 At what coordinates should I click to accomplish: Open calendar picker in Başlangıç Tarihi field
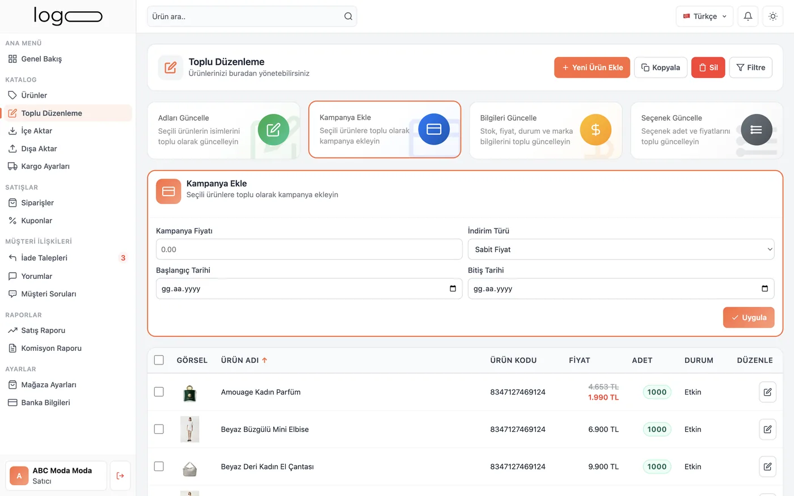(x=453, y=289)
